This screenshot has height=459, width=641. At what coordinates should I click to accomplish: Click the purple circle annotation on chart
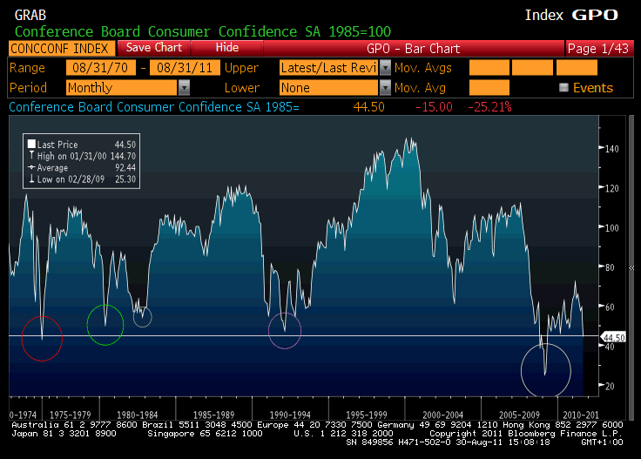coord(285,330)
